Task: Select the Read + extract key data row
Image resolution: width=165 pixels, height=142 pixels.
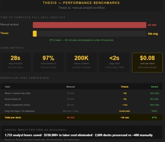Action: click(81, 93)
